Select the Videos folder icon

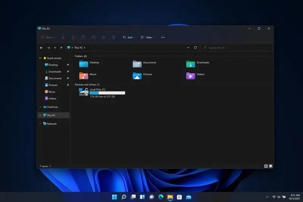(191, 76)
